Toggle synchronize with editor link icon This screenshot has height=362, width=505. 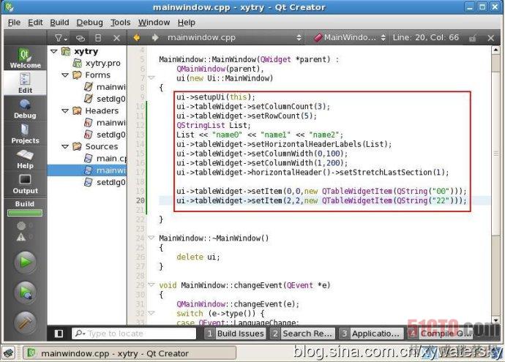[81, 38]
